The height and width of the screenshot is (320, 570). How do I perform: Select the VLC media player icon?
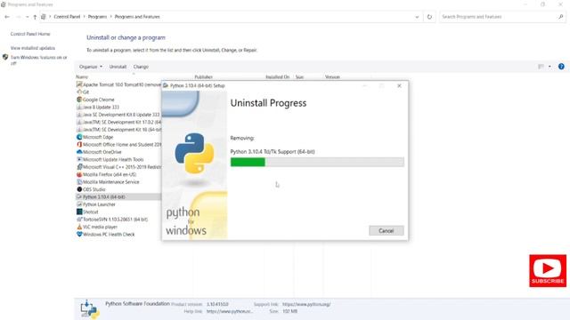(x=79, y=227)
